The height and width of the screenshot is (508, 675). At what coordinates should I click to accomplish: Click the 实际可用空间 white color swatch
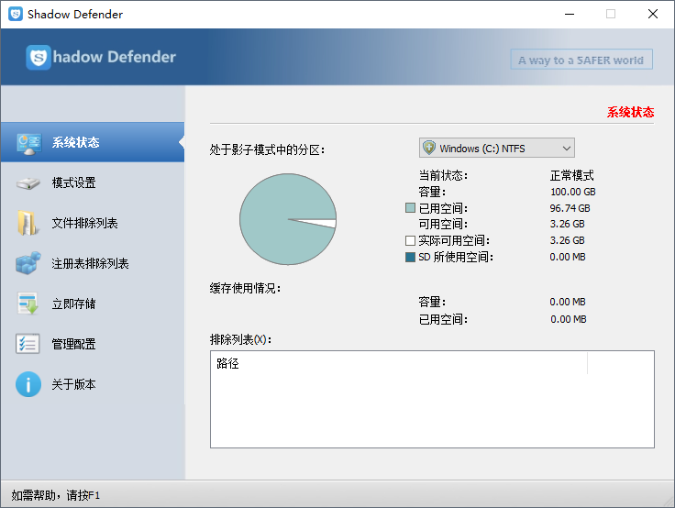(x=410, y=240)
